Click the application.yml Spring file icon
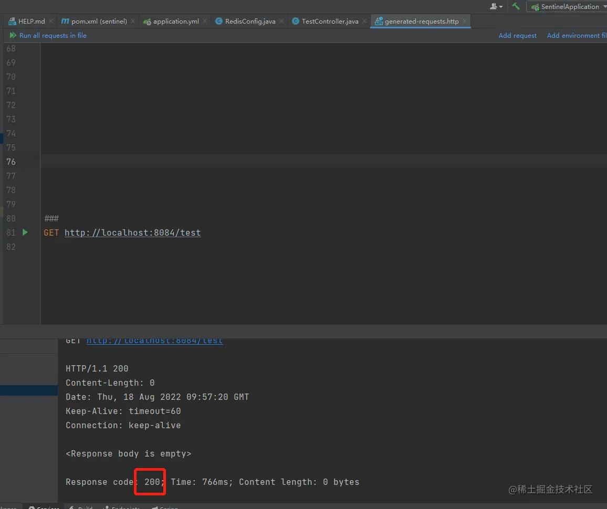The image size is (607, 509). point(147,22)
